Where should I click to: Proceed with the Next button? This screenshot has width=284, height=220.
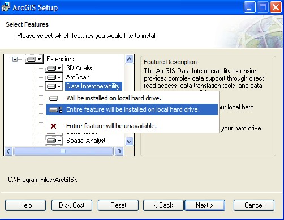(205, 205)
